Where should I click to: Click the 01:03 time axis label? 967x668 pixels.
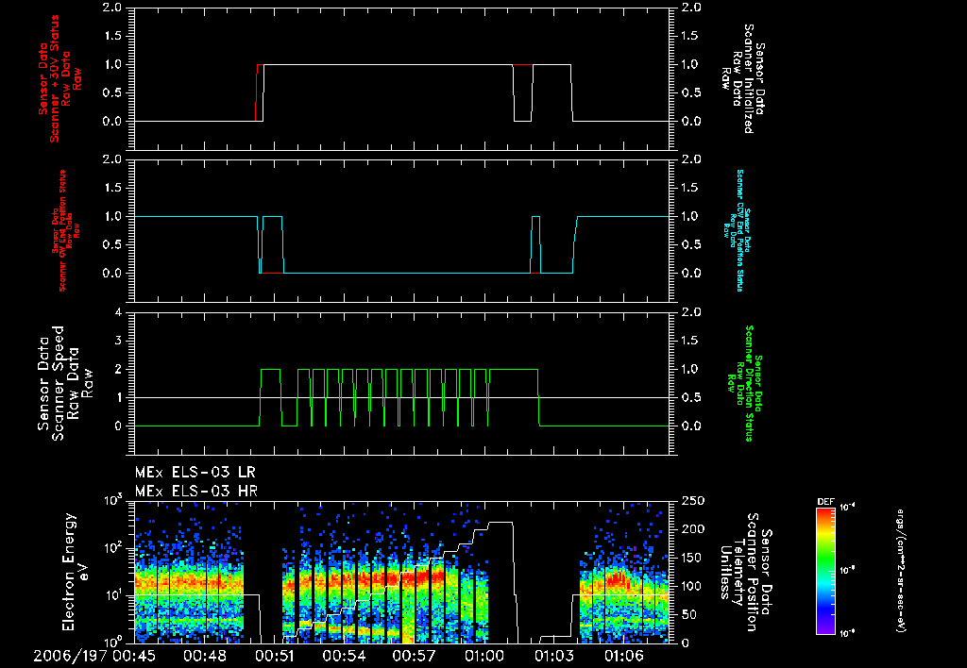click(553, 656)
